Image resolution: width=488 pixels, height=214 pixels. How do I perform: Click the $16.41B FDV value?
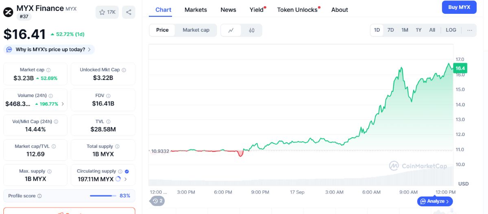click(103, 104)
